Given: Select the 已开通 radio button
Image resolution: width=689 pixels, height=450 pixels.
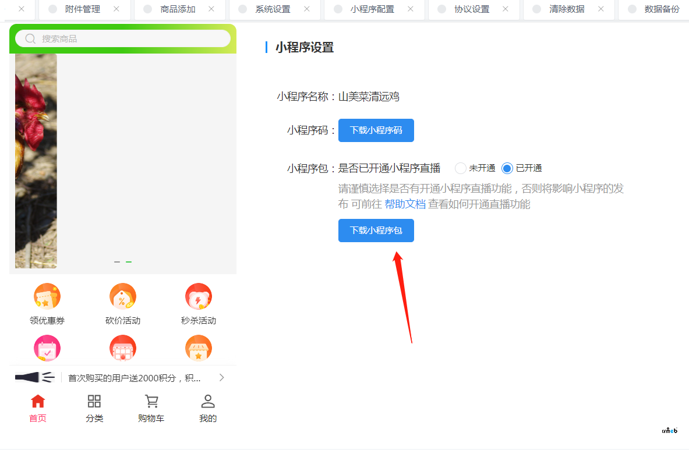Looking at the screenshot, I should [507, 168].
